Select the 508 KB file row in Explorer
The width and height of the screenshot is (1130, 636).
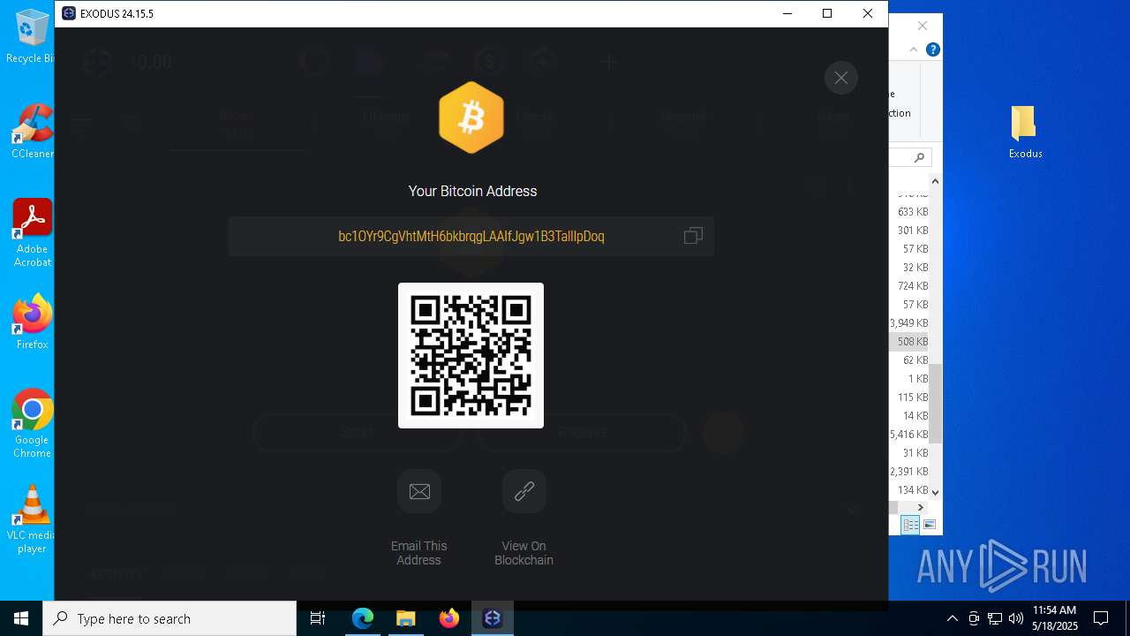(x=908, y=342)
